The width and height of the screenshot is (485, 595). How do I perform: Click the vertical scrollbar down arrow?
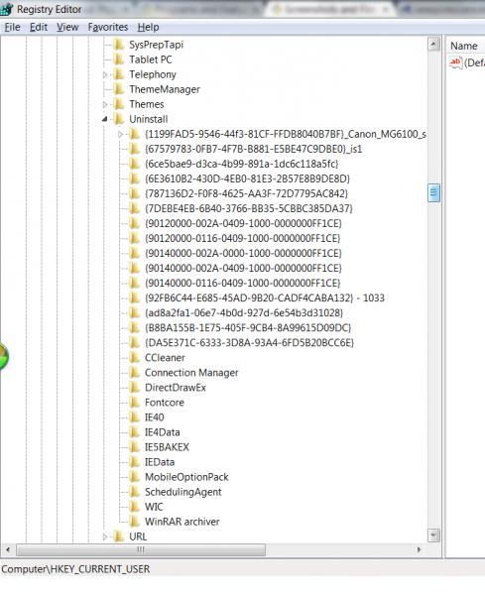point(433,535)
